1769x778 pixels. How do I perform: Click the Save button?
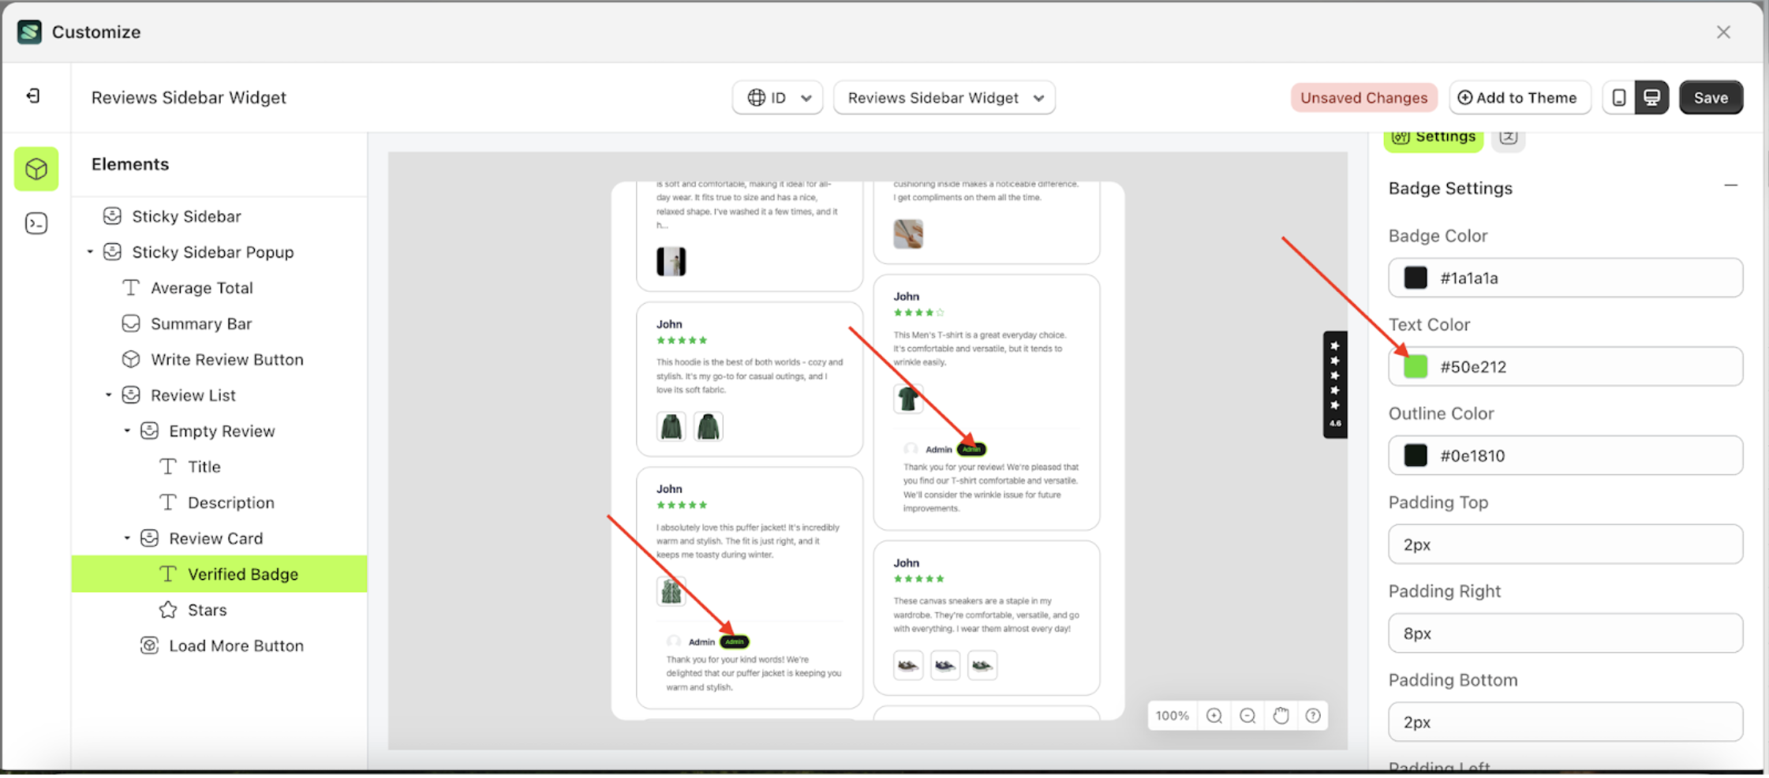1710,98
